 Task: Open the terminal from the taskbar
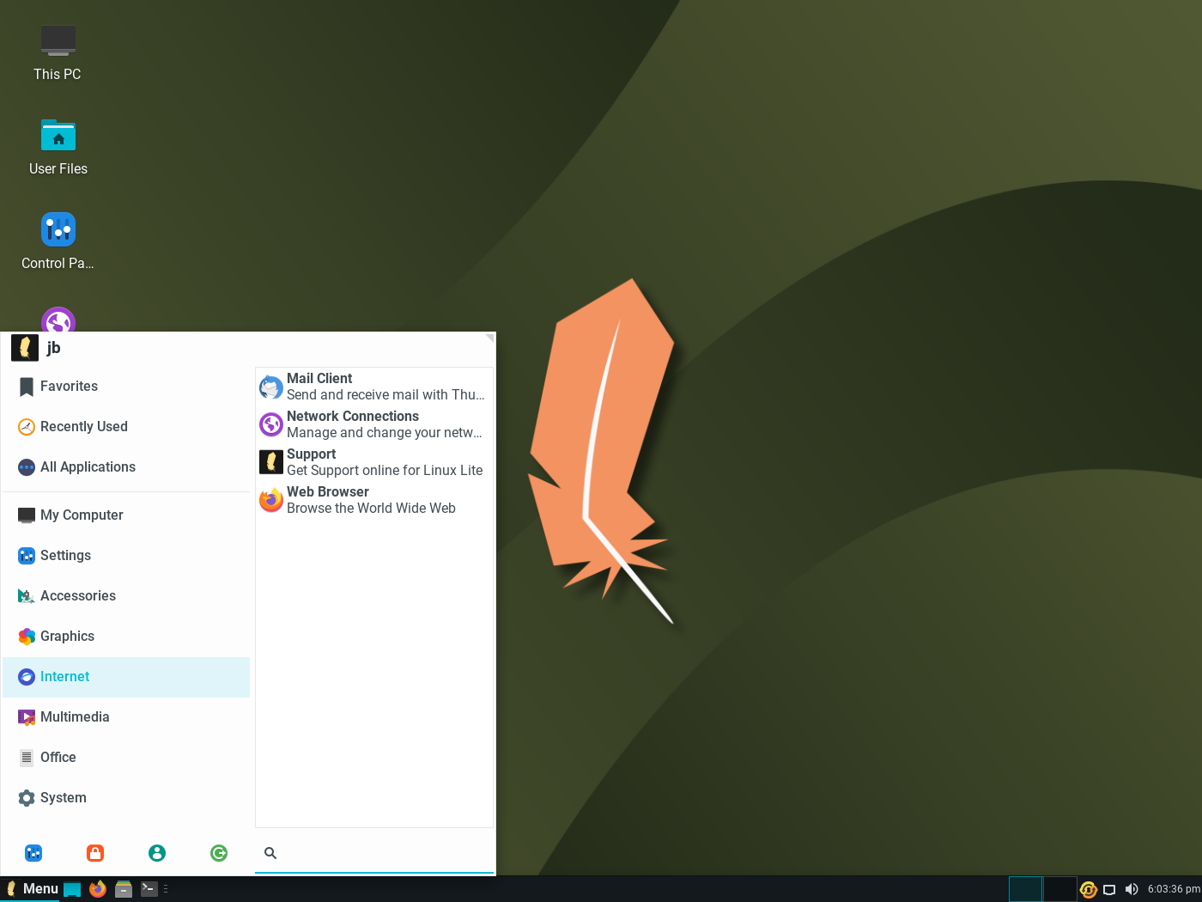[x=149, y=889]
